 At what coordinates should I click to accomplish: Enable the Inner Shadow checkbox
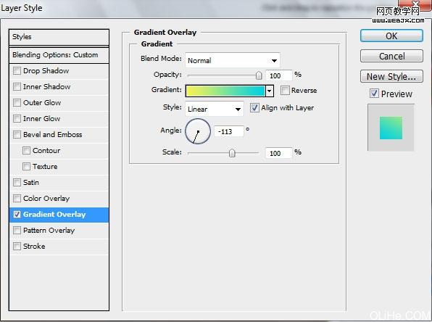pos(17,87)
